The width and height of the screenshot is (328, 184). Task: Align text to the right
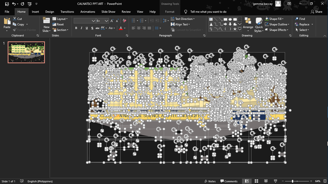click(x=144, y=28)
